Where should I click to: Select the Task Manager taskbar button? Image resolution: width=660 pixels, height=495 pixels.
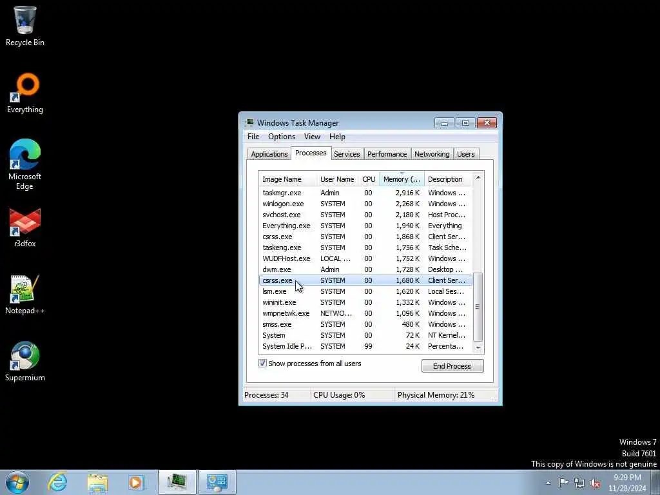click(177, 482)
